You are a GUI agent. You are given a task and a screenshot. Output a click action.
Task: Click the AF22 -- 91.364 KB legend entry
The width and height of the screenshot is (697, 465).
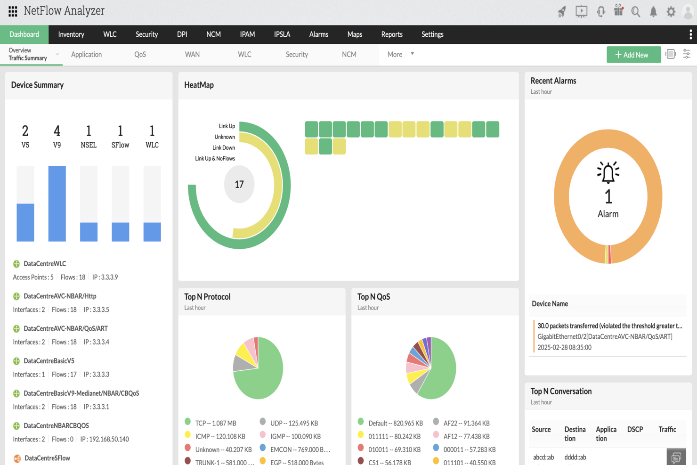466,424
